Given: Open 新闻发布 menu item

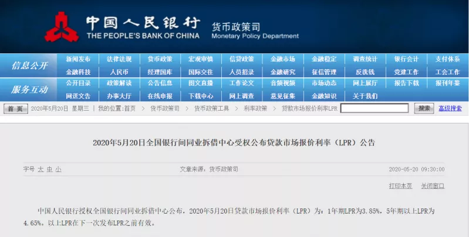Looking at the screenshot, I should coord(78,59).
